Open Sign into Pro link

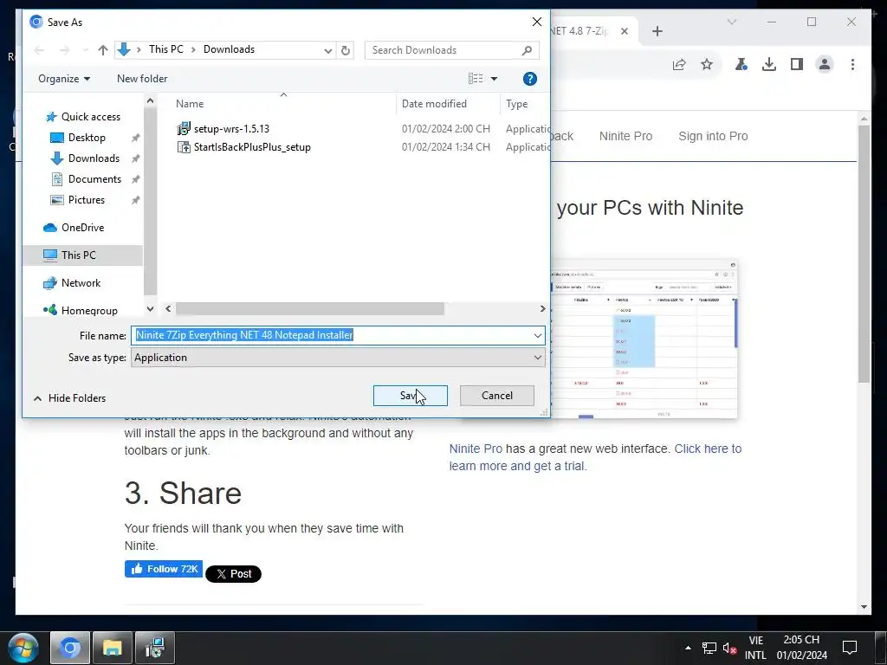tap(713, 136)
